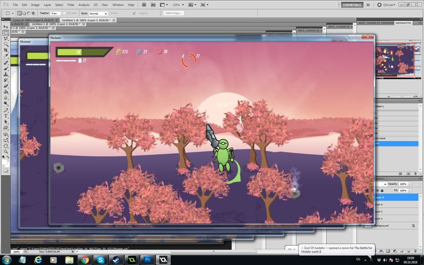
Task: Toggle the lock position icon
Action: pos(377,190)
